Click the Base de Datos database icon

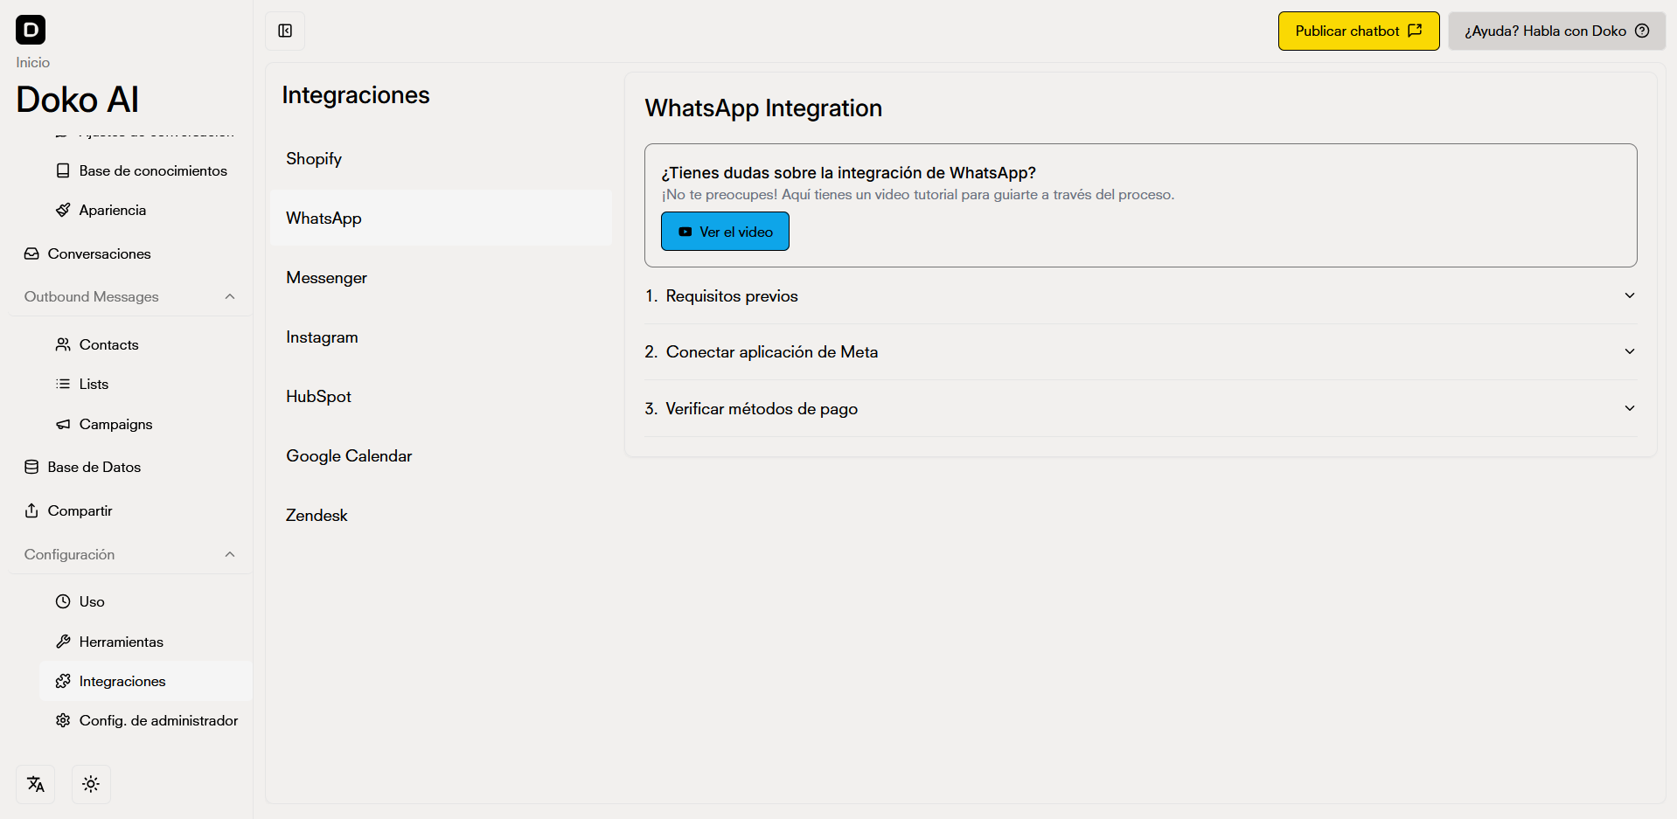point(31,467)
